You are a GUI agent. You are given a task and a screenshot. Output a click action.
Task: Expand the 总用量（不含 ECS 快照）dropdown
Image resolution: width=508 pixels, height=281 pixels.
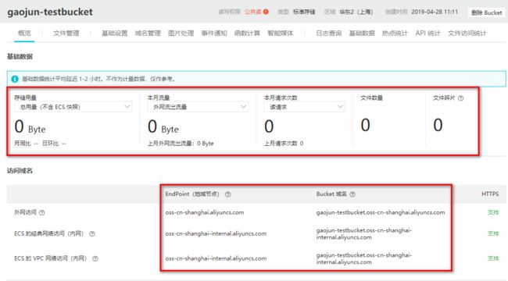pyautogui.click(x=73, y=107)
